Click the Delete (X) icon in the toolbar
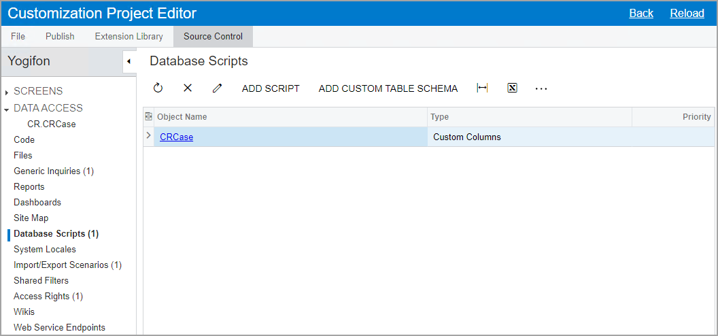 [x=188, y=88]
